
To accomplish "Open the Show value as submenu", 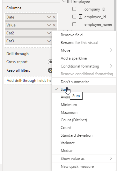I will (x=84, y=159).
